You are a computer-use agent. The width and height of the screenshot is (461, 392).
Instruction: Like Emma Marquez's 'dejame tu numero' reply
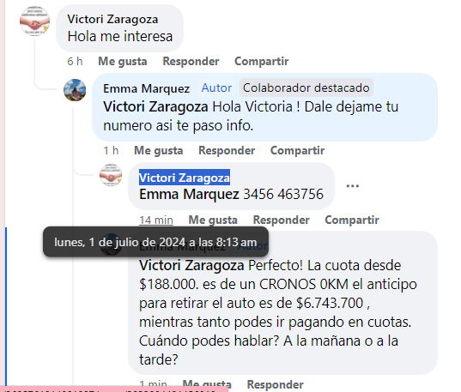(159, 150)
